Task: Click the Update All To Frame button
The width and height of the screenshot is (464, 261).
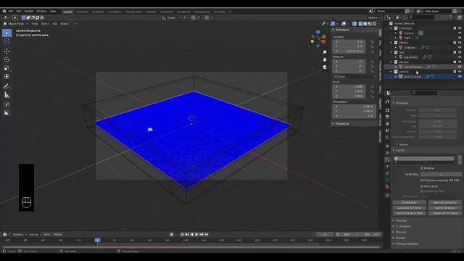Action: [444, 213]
